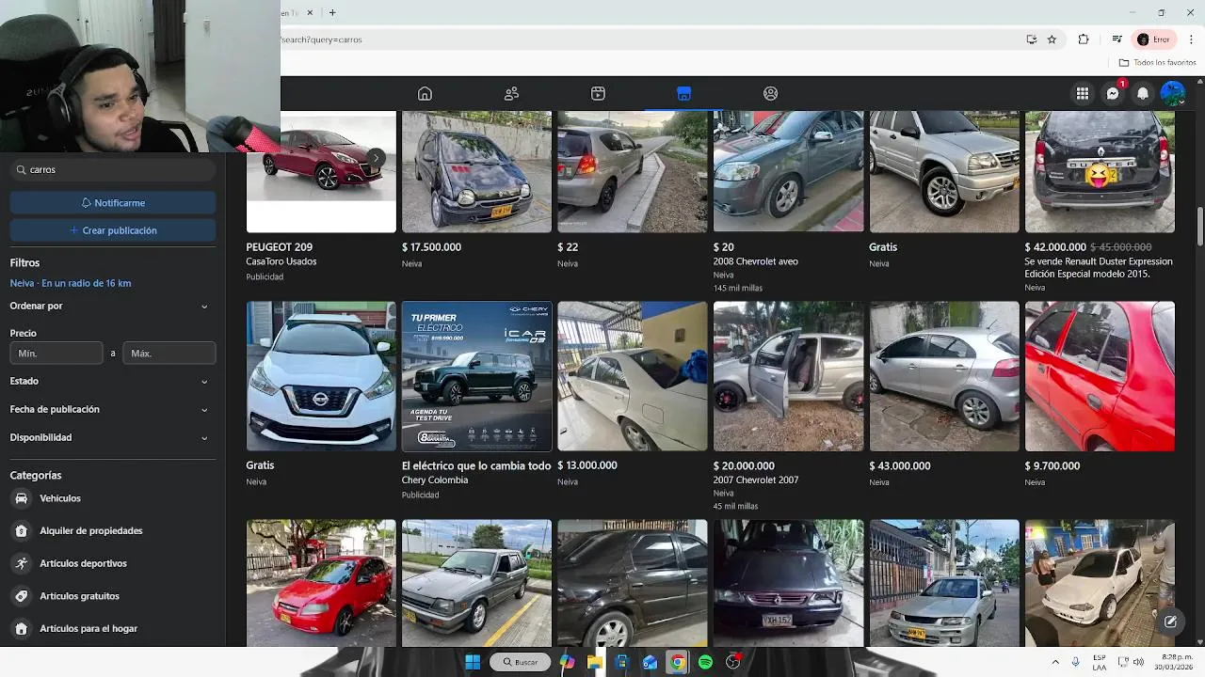1205x677 pixels.
Task: Select Artículos para el hogar category
Action: pos(111,628)
